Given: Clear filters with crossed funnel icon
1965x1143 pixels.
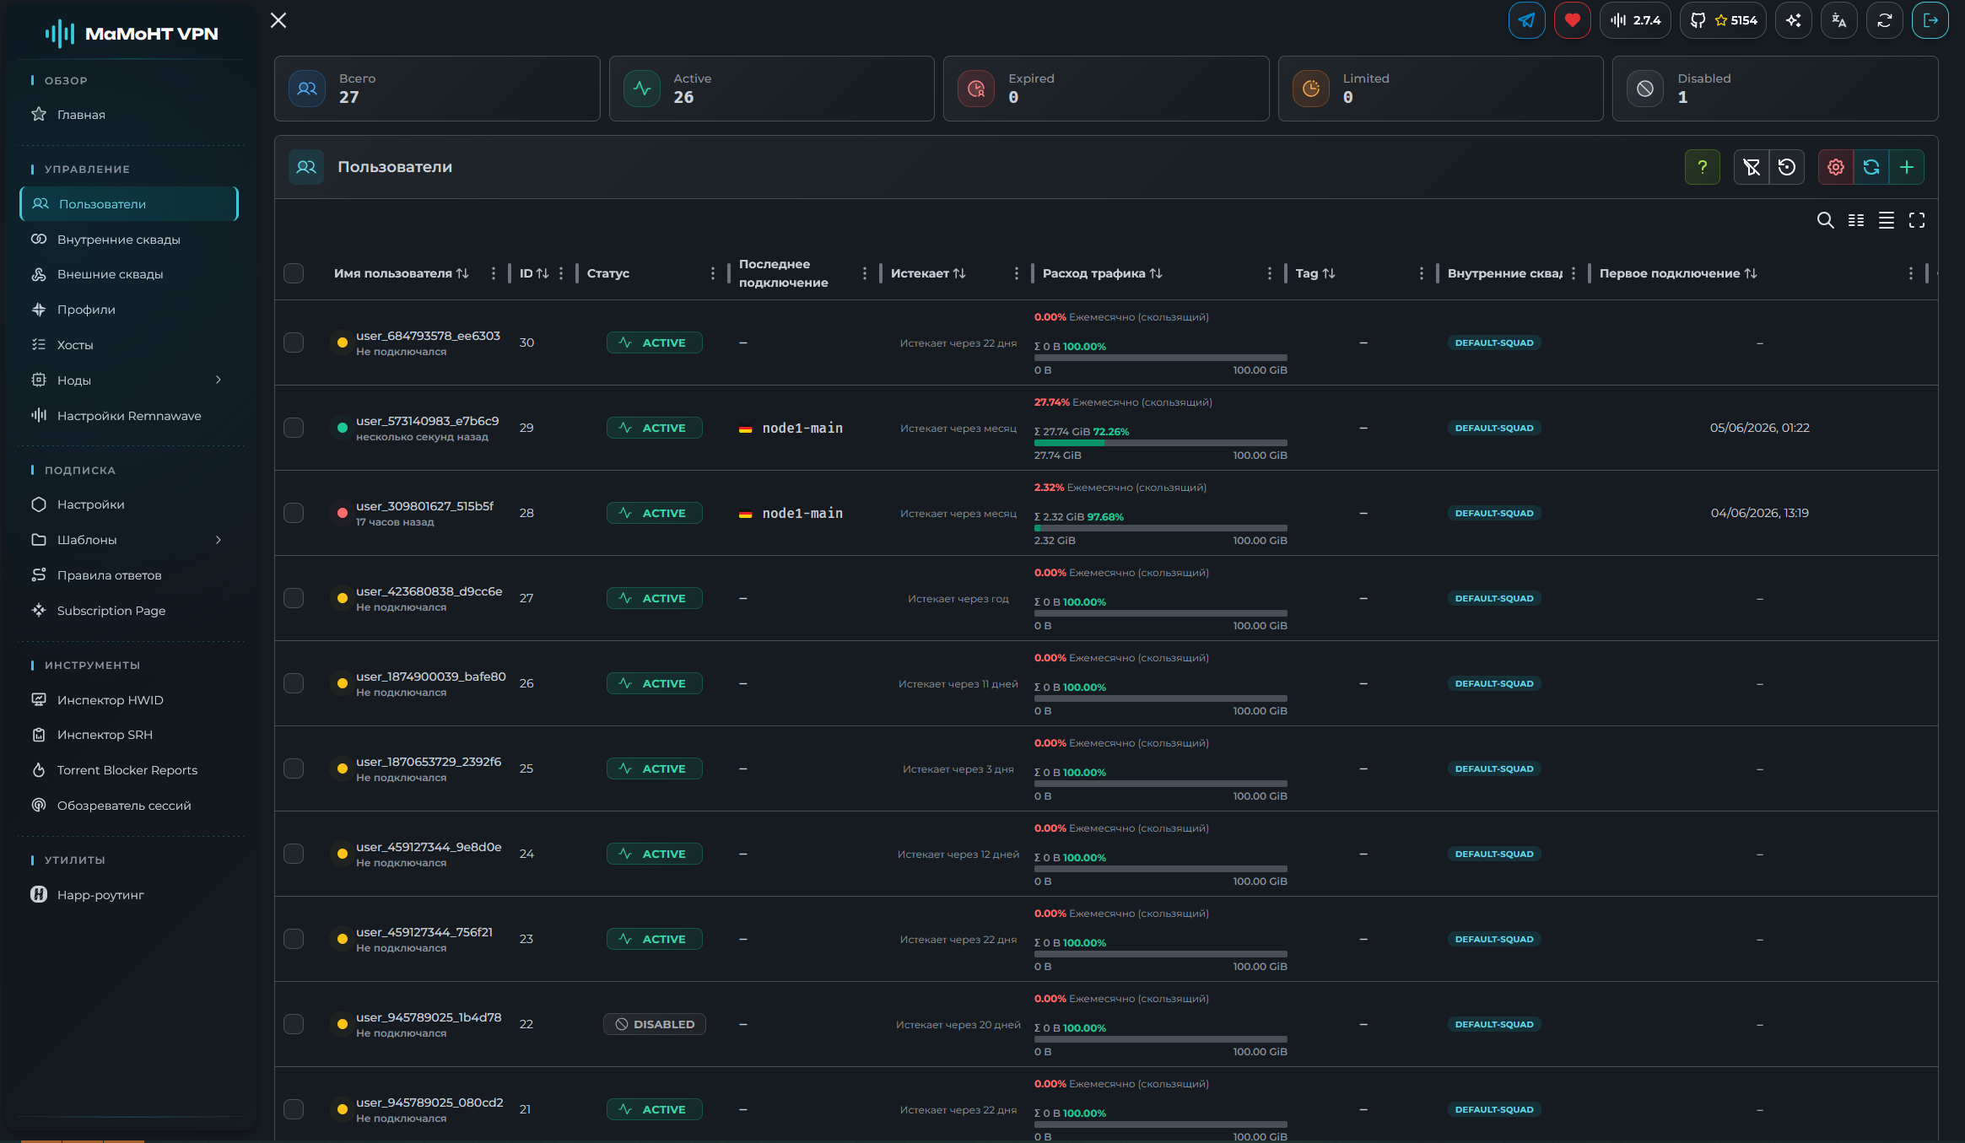Looking at the screenshot, I should point(1752,167).
